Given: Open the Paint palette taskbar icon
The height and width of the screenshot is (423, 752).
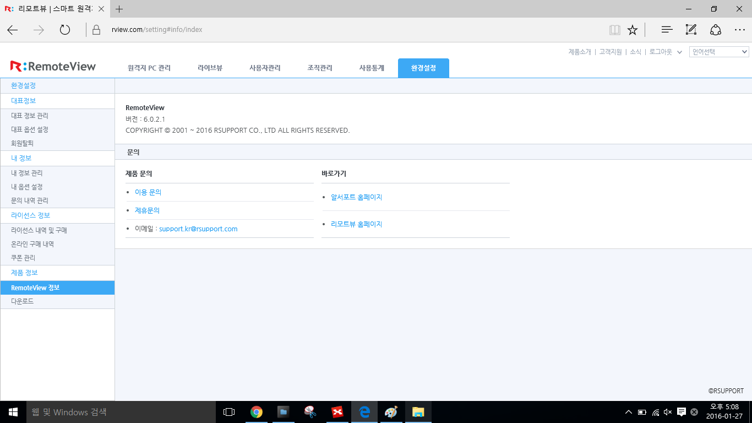Looking at the screenshot, I should (x=391, y=412).
